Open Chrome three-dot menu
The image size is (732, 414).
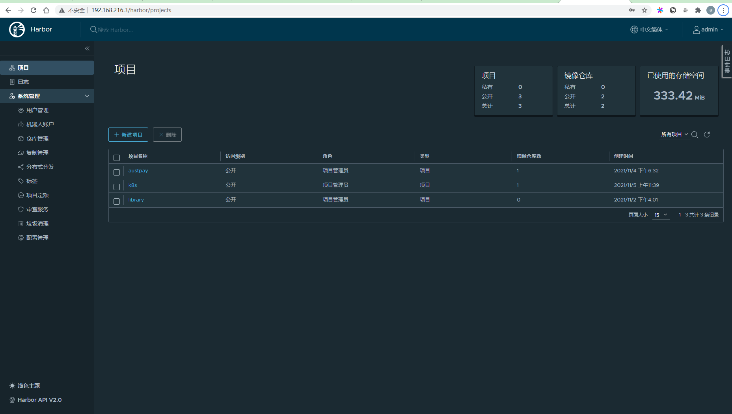[723, 10]
